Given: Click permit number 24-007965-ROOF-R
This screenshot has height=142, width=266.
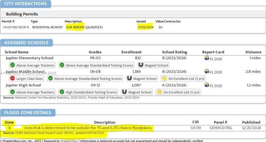Looking at the screenshot, I should pyautogui.click(x=16, y=27).
